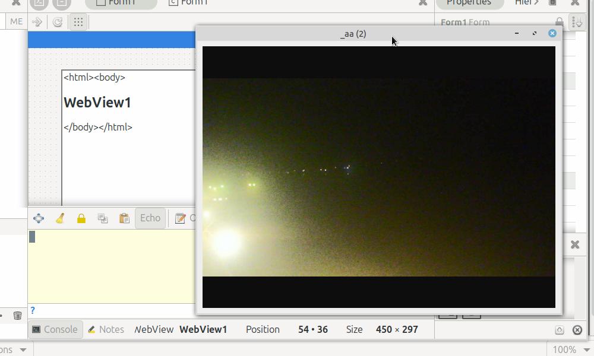Click the trash bin icon
This screenshot has height=356, width=594.
[17, 315]
